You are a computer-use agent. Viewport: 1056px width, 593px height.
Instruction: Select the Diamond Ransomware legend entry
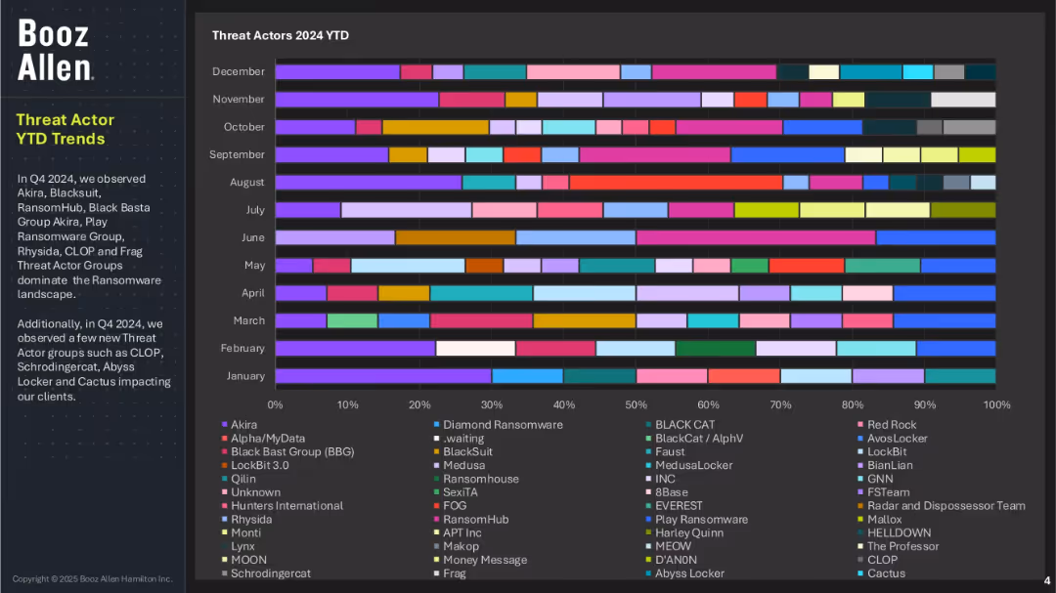click(499, 425)
